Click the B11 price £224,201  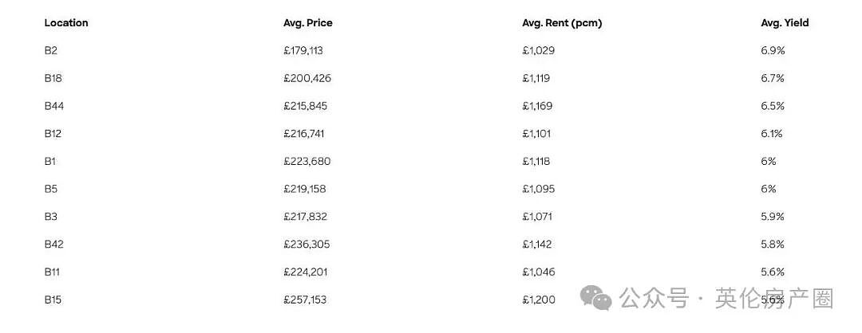(x=306, y=272)
